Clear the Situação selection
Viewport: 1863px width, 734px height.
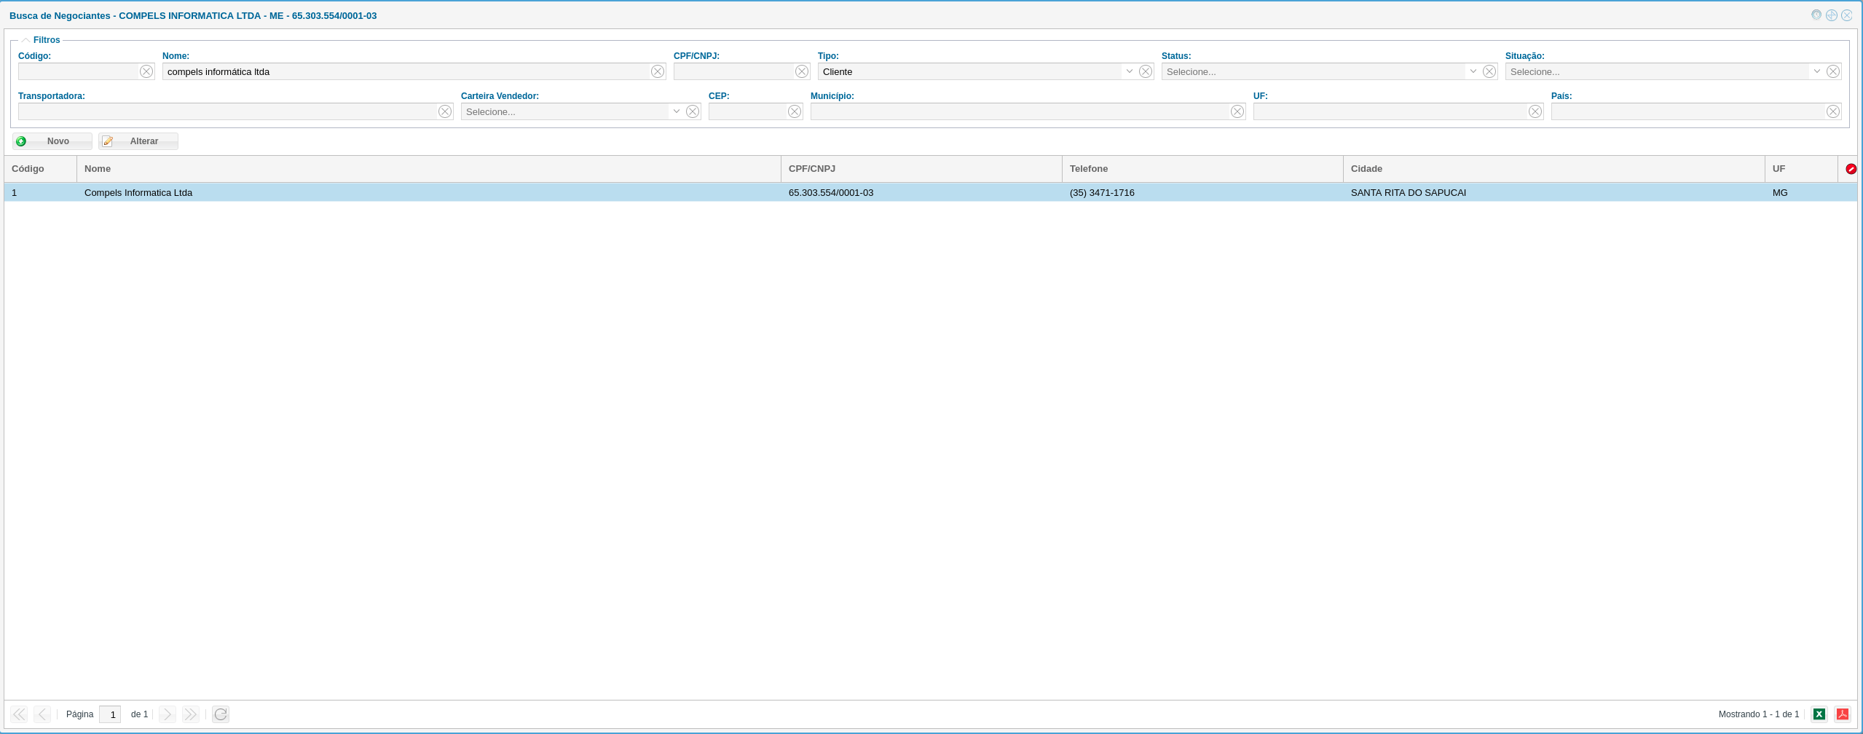coord(1833,71)
